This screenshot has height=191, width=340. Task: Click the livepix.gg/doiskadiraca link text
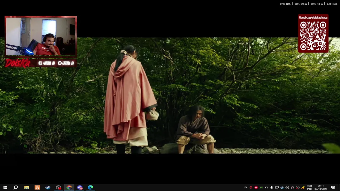click(x=313, y=18)
